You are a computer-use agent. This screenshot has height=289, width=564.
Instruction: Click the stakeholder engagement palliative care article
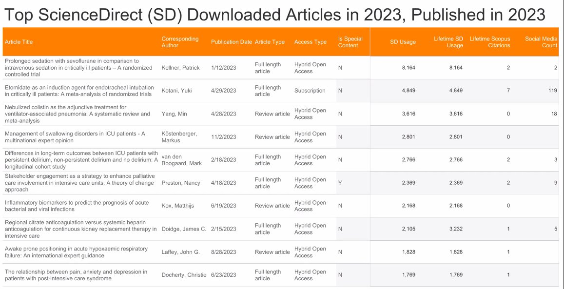79,183
